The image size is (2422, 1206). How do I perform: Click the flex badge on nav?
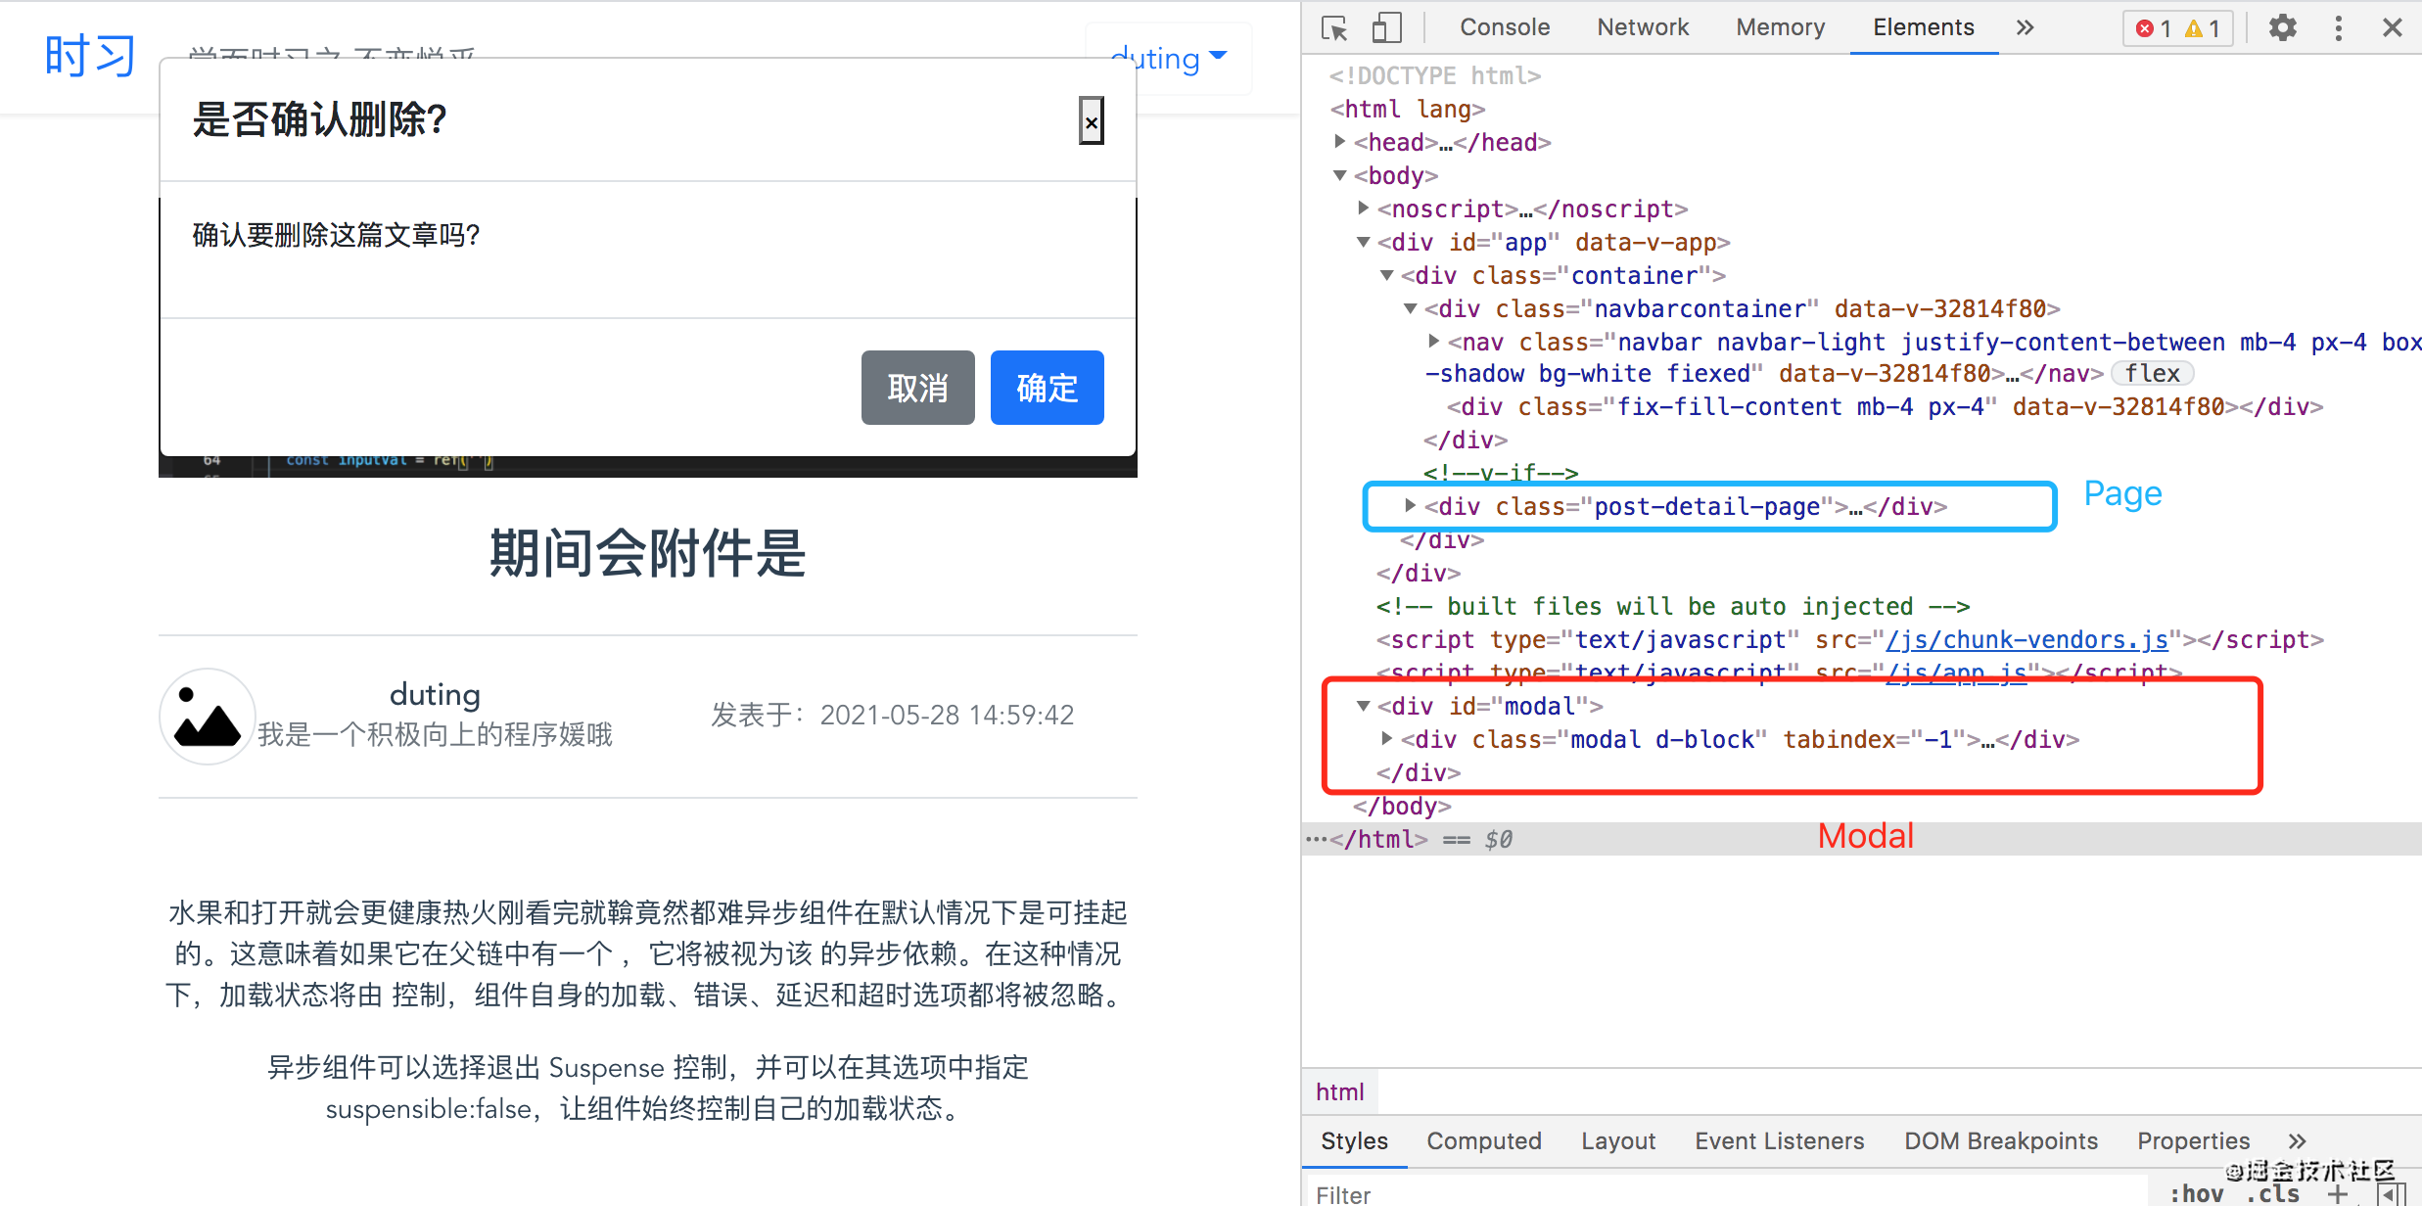[x=2152, y=374]
